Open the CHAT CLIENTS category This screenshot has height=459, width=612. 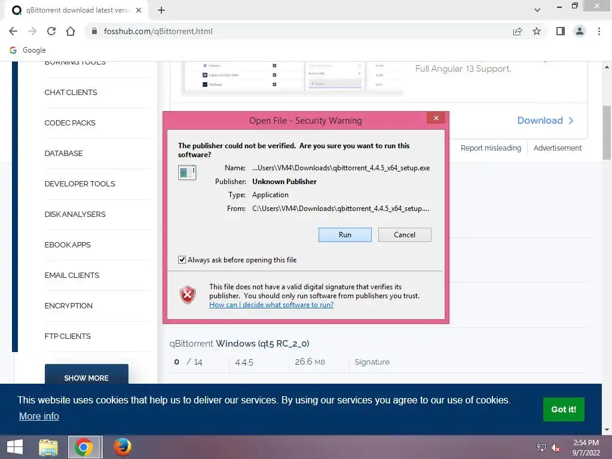71,93
